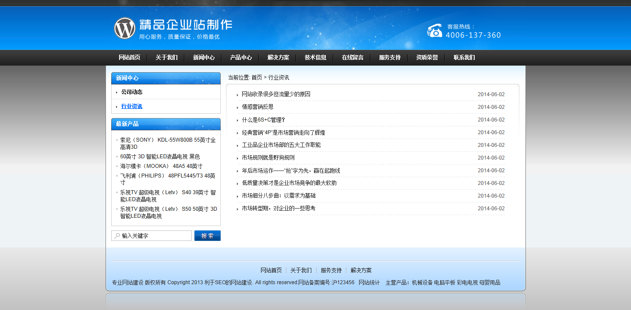The width and height of the screenshot is (631, 310).
Task: Click the telephone hotline icon
Action: click(434, 31)
